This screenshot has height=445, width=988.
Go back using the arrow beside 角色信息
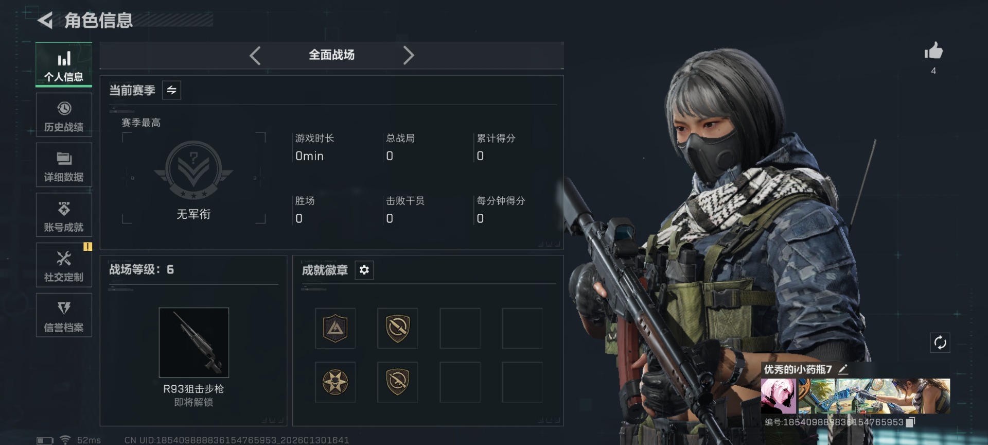tap(45, 21)
